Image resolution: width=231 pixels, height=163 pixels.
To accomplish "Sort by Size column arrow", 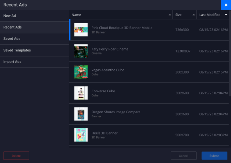I will [193, 15].
